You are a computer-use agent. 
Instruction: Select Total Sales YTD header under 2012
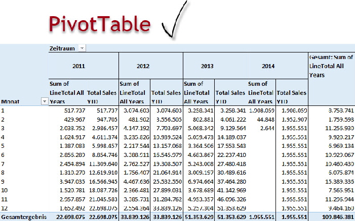pos(166,97)
